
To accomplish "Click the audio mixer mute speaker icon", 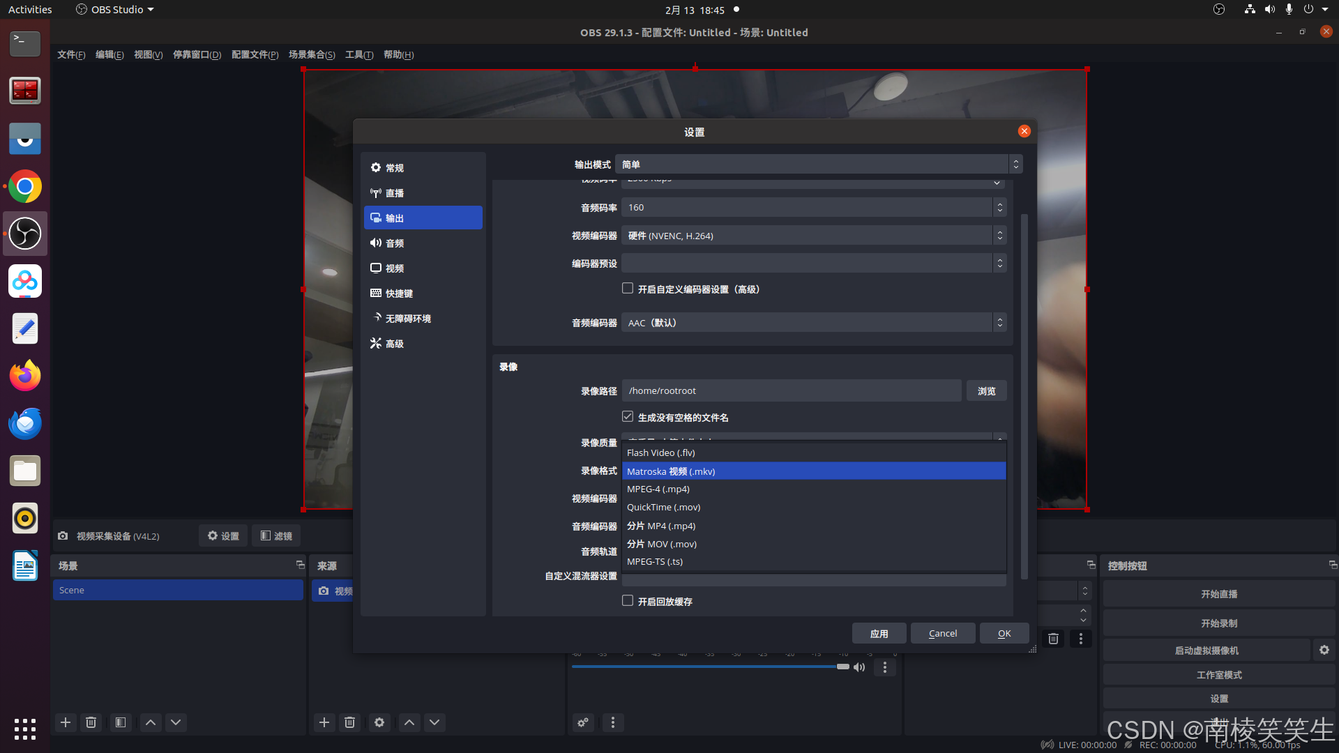I will (x=859, y=667).
